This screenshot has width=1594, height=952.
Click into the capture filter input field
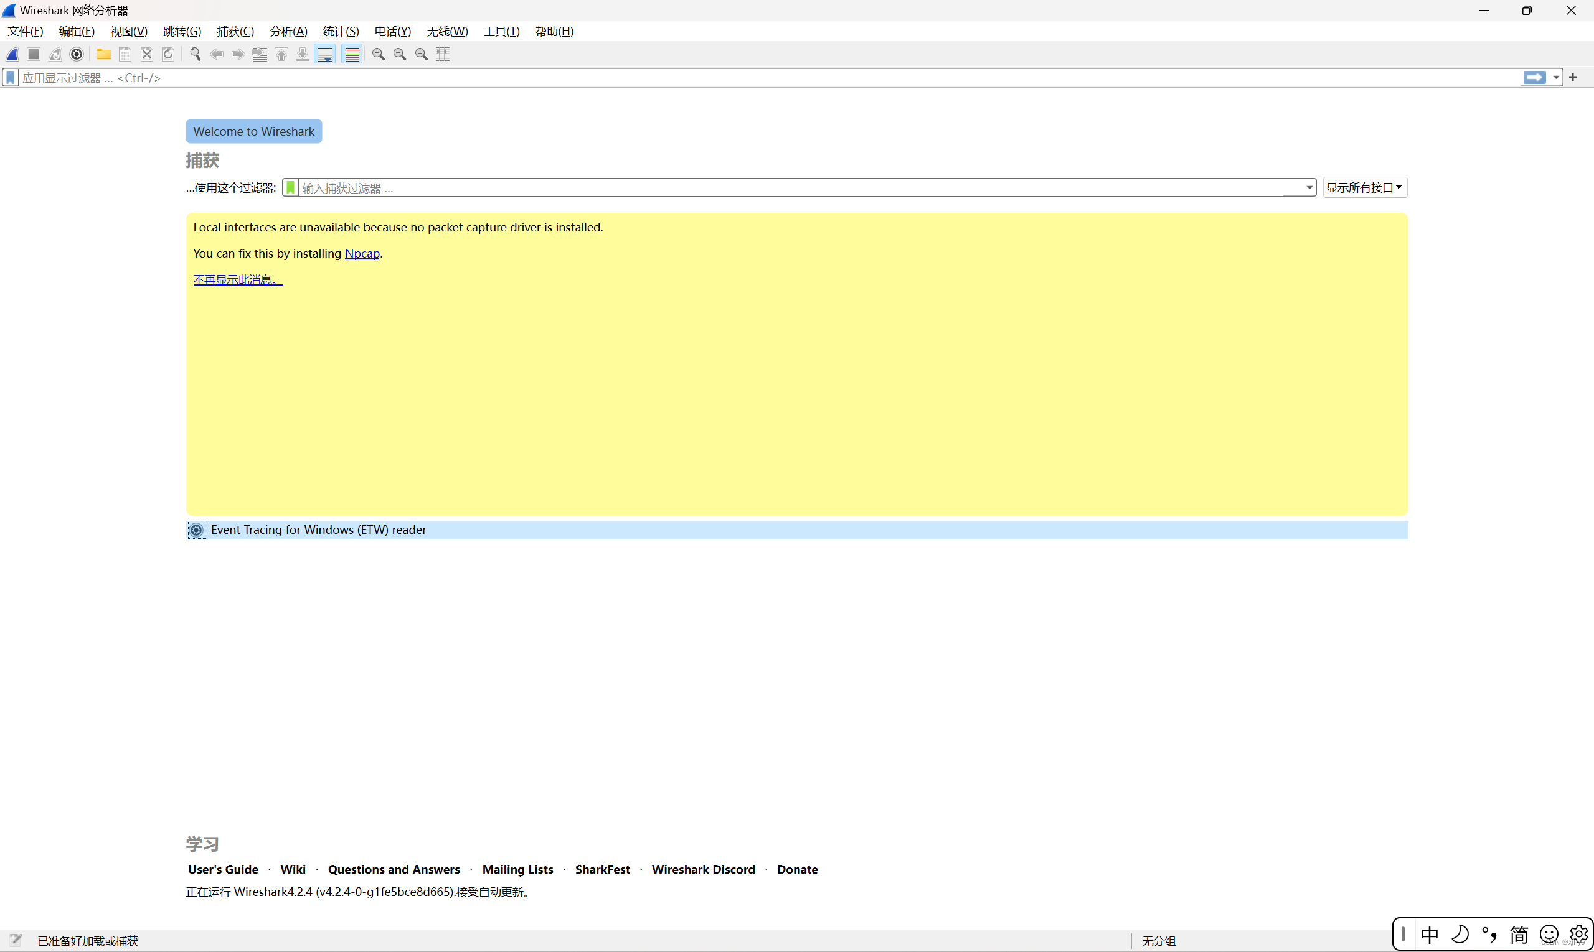[801, 188]
